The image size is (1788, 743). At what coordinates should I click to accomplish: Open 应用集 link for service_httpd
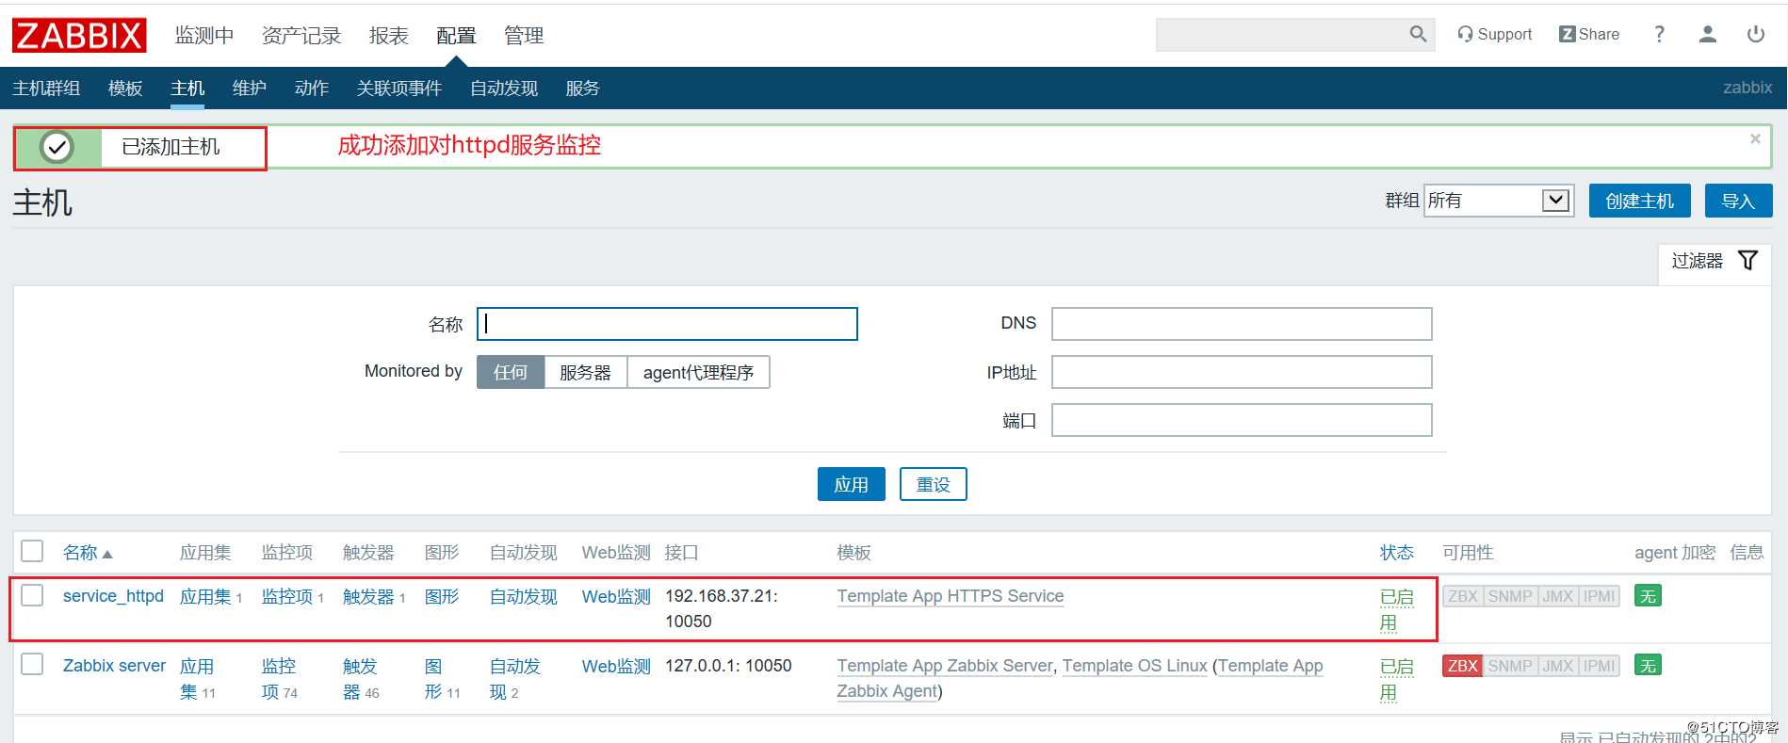205,596
